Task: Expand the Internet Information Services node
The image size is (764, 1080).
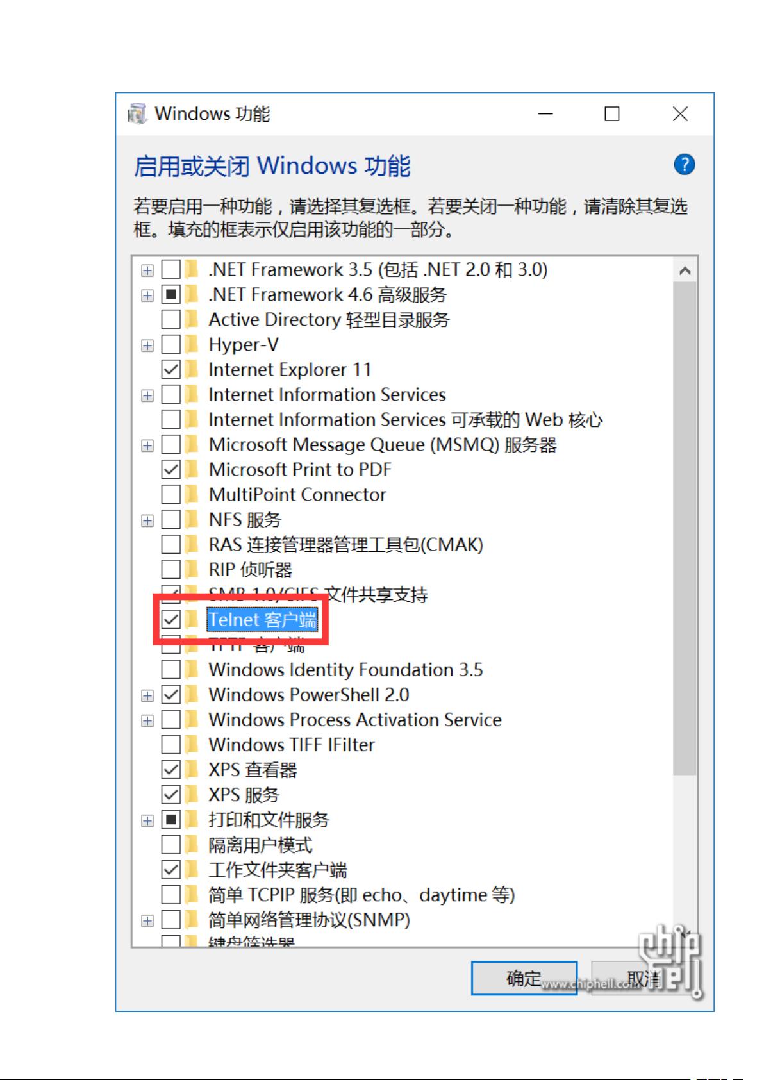Action: [147, 395]
